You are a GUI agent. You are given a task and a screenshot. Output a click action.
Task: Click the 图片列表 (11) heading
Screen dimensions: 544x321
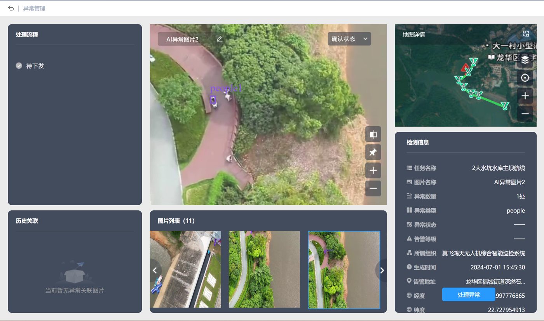176,221
